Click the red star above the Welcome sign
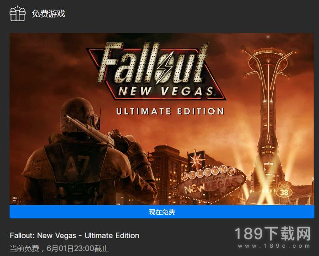This screenshot has height=256, width=319. 197,160
